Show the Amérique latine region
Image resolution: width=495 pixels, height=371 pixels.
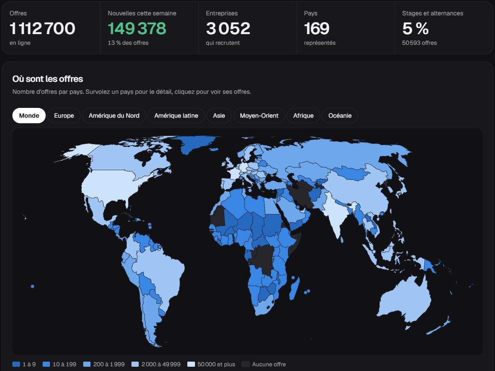click(x=176, y=116)
